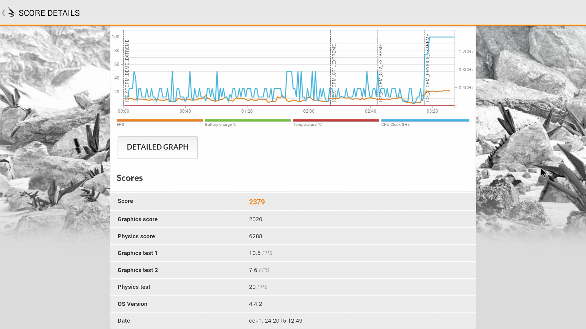Image resolution: width=586 pixels, height=329 pixels.
Task: Toggle the CPU Clock GHz legend bar
Action: point(425,121)
